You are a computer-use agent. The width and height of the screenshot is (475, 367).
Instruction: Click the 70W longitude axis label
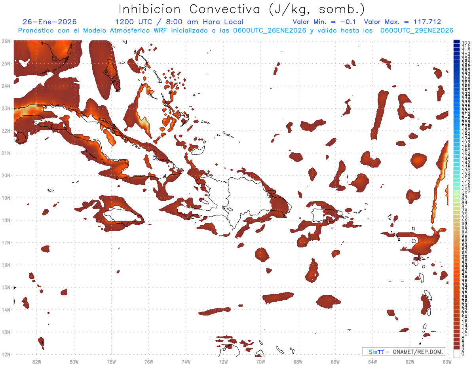pyautogui.click(x=260, y=361)
